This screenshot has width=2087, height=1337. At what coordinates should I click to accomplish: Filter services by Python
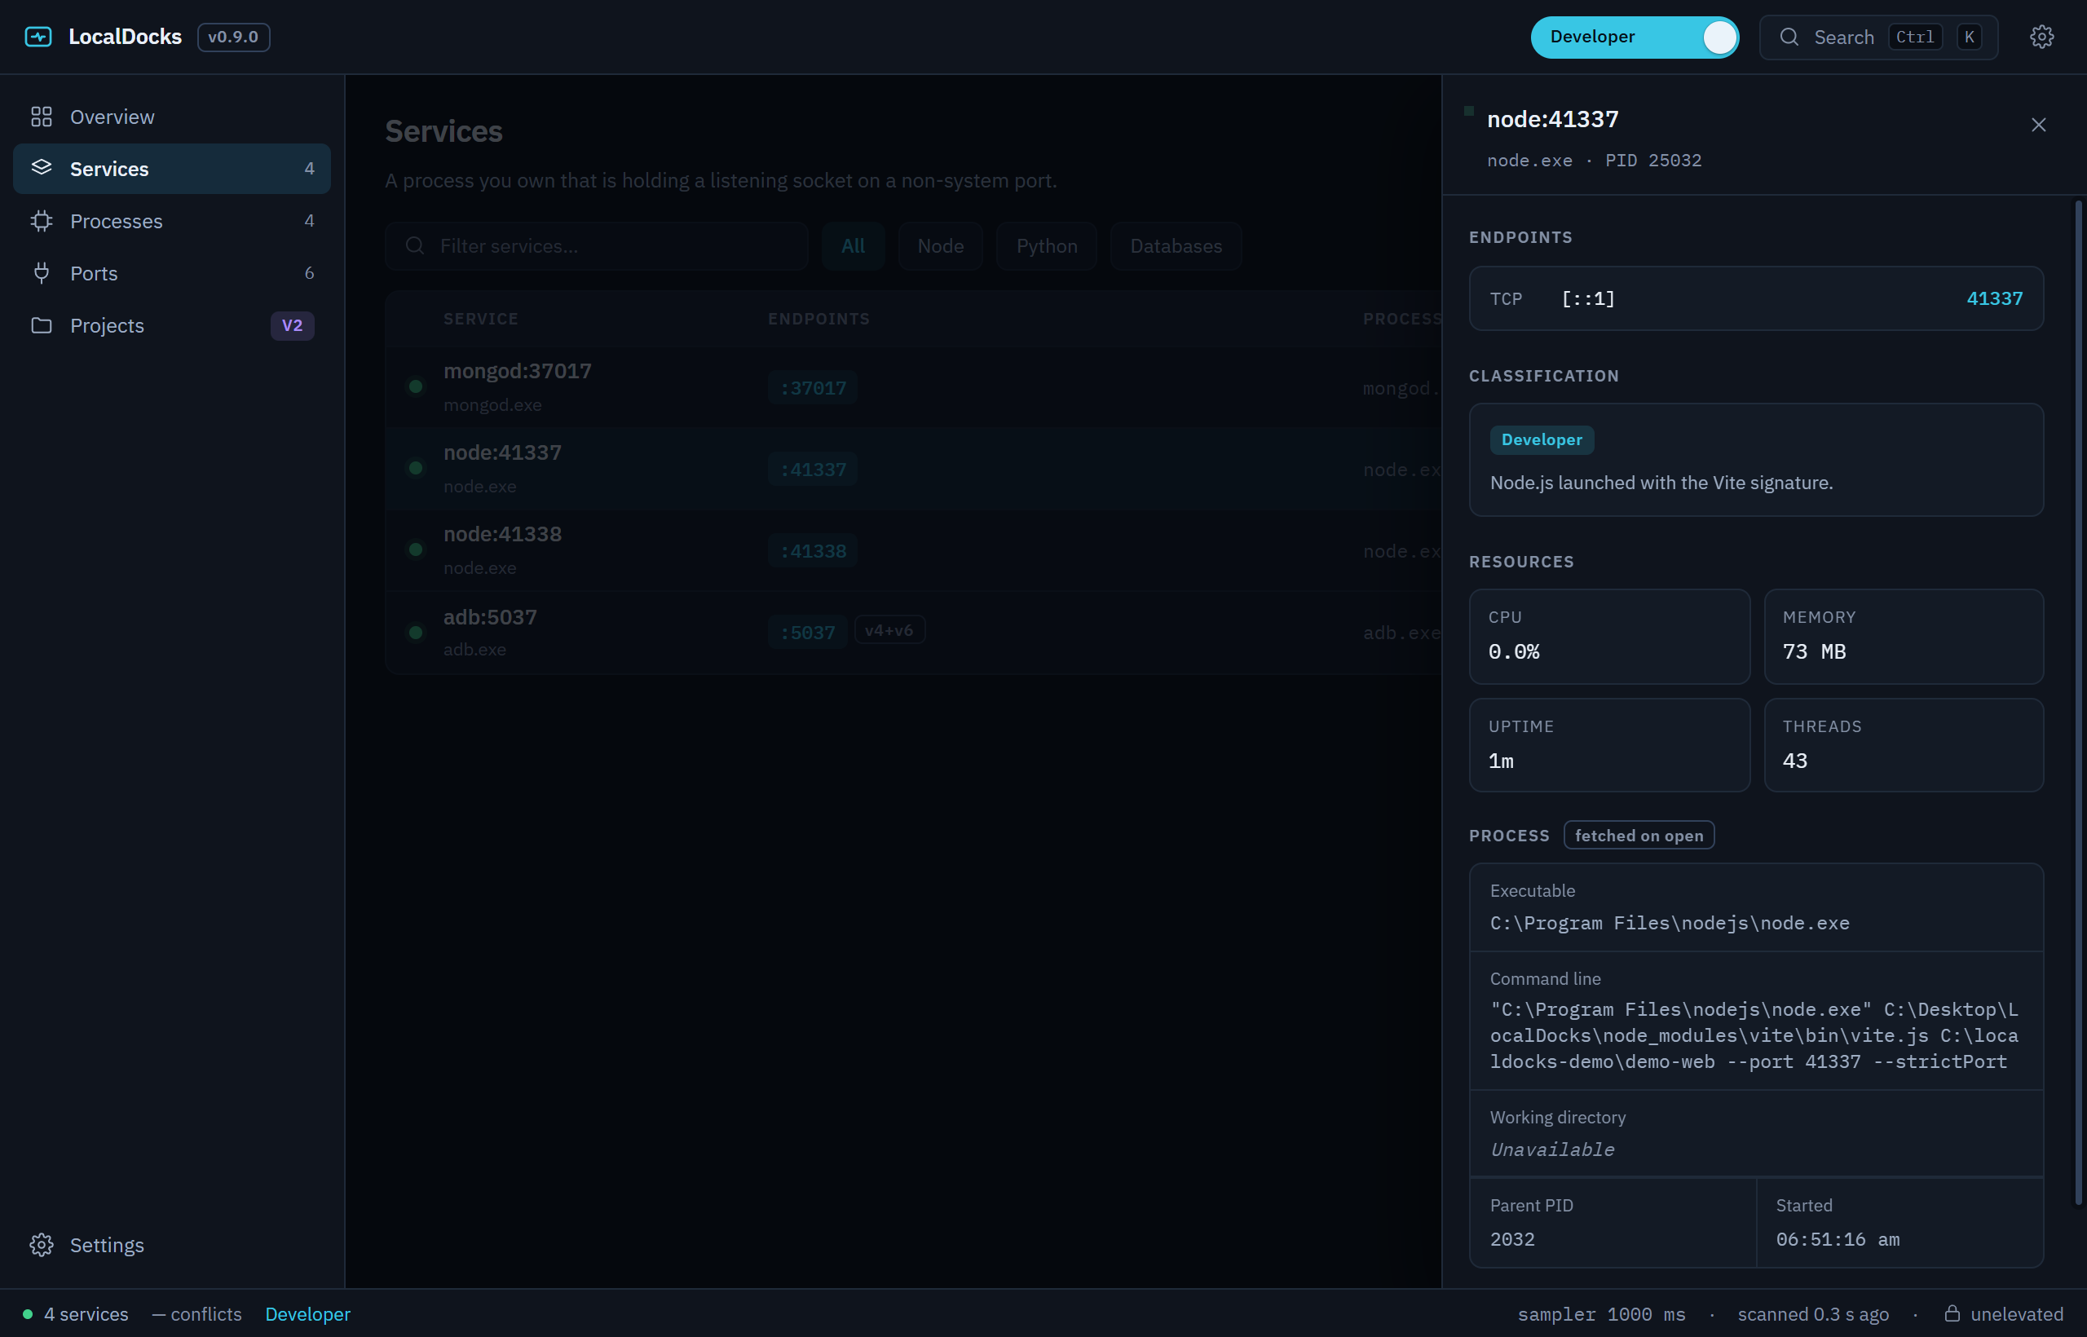click(1046, 245)
